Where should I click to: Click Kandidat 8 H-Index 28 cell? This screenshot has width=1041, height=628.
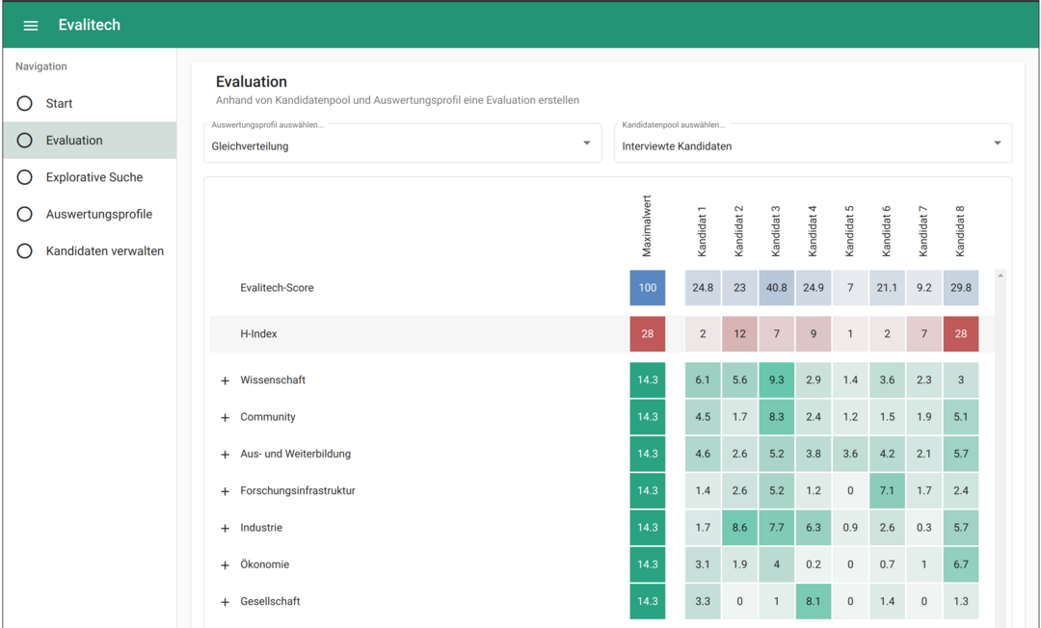[x=961, y=333]
